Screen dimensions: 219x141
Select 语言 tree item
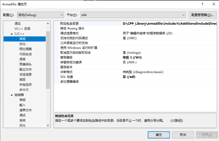(22, 59)
